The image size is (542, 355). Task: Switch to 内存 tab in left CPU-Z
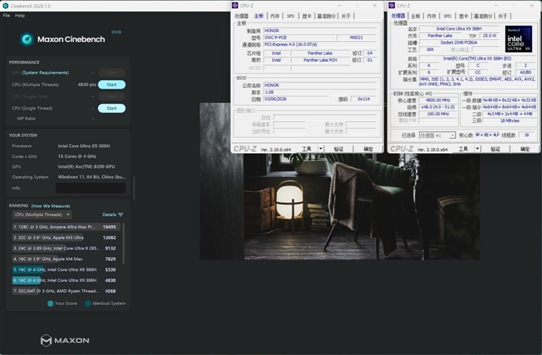(x=275, y=16)
